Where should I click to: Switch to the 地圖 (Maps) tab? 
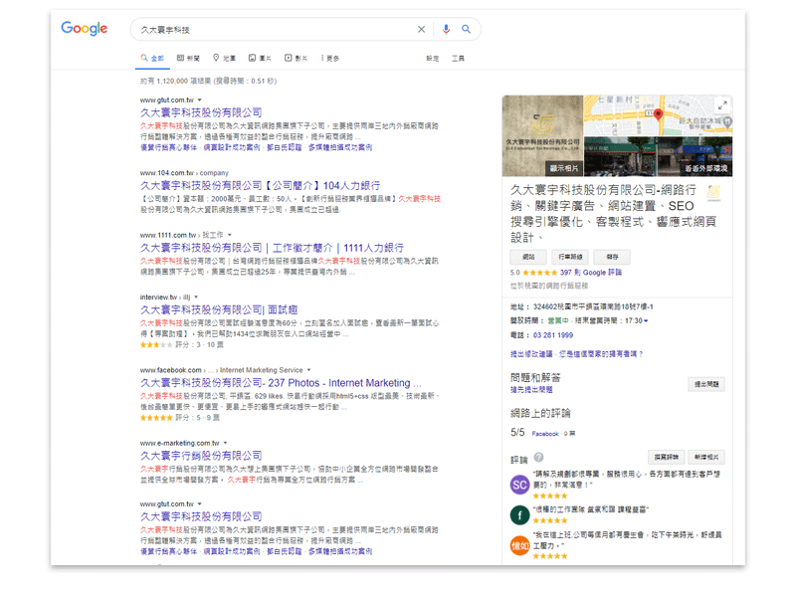click(225, 59)
